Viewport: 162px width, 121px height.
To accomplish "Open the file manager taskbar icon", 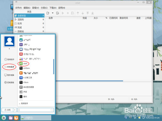I will click(11, 118).
